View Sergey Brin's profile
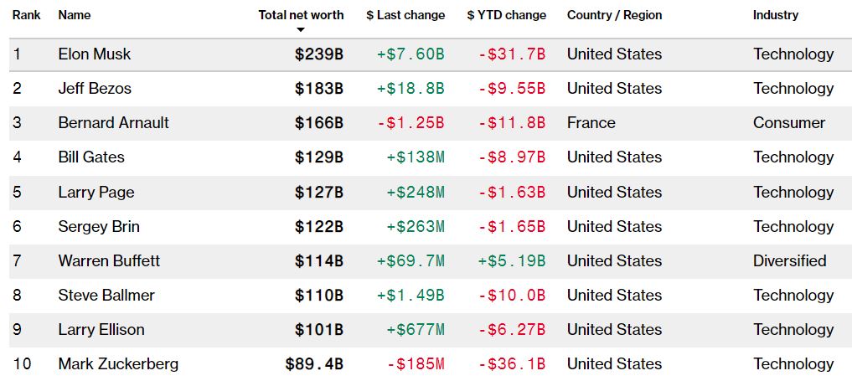Viewport: 852px width, 381px height. point(99,227)
